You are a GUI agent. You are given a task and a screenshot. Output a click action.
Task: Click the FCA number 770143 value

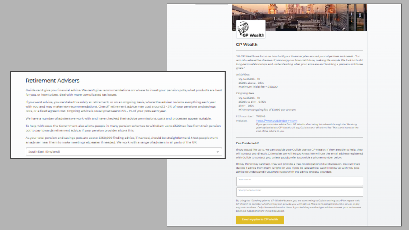(260, 116)
